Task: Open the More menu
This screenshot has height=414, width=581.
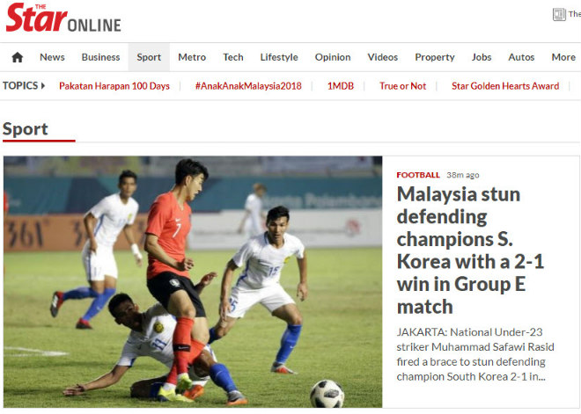Action: click(x=563, y=57)
